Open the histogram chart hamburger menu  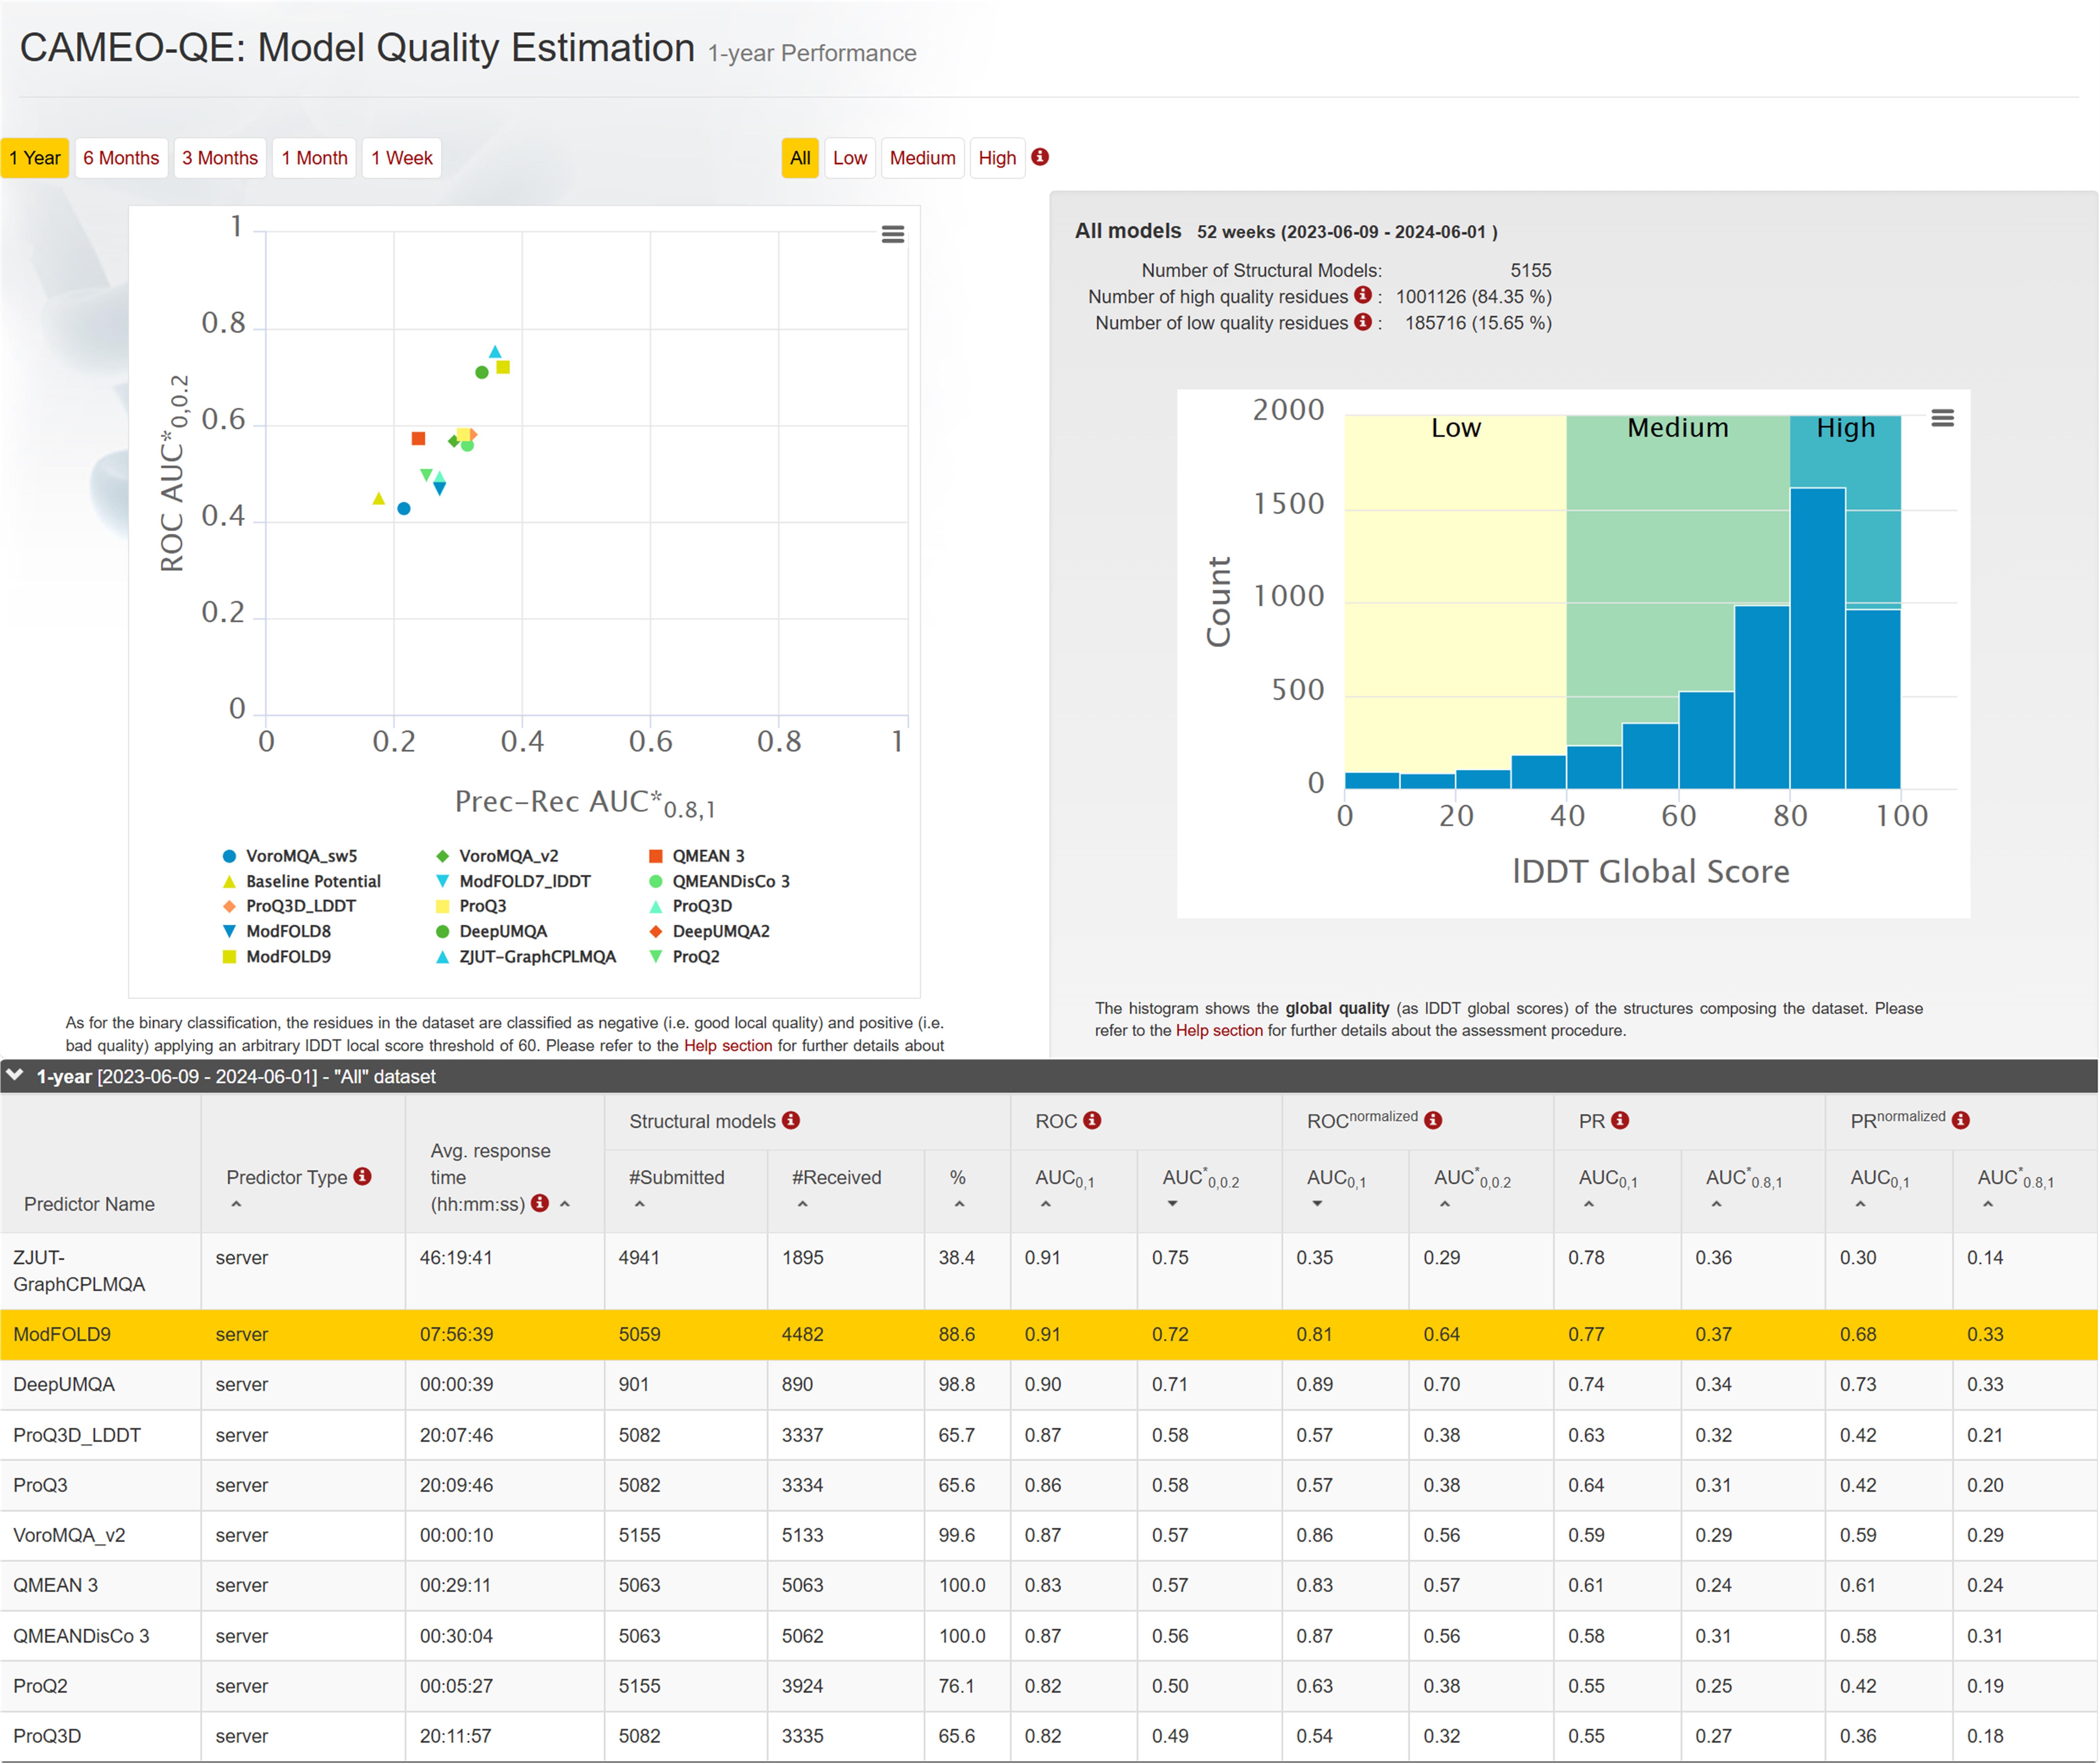pyautogui.click(x=1942, y=418)
